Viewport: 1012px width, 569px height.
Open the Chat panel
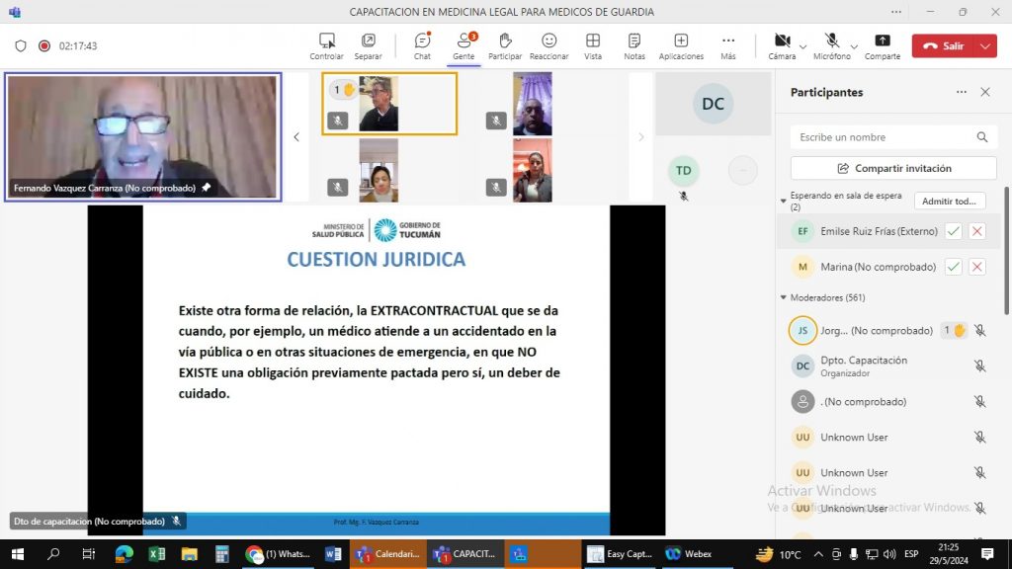pyautogui.click(x=422, y=45)
